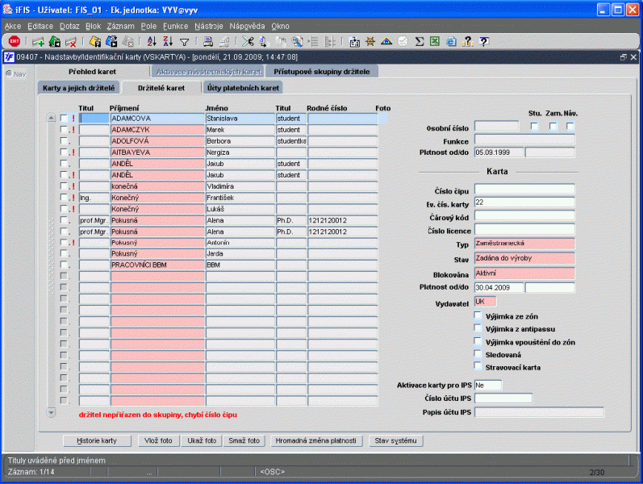
Task: Open the Blokována field showing Aktivní
Action: [524, 273]
